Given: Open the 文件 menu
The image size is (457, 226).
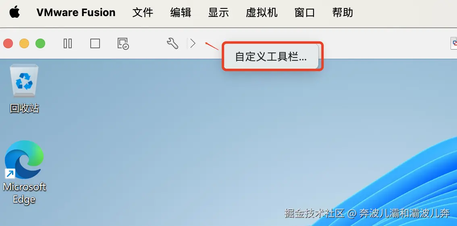Looking at the screenshot, I should [x=143, y=12].
